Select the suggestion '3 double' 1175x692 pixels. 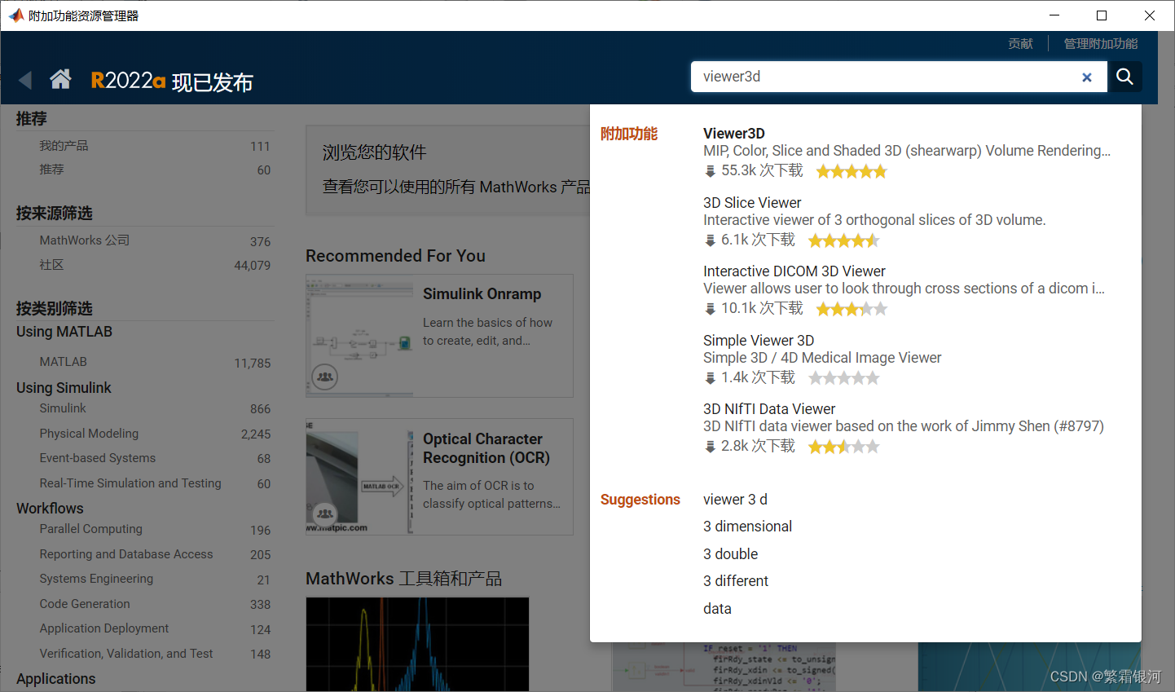tap(730, 554)
